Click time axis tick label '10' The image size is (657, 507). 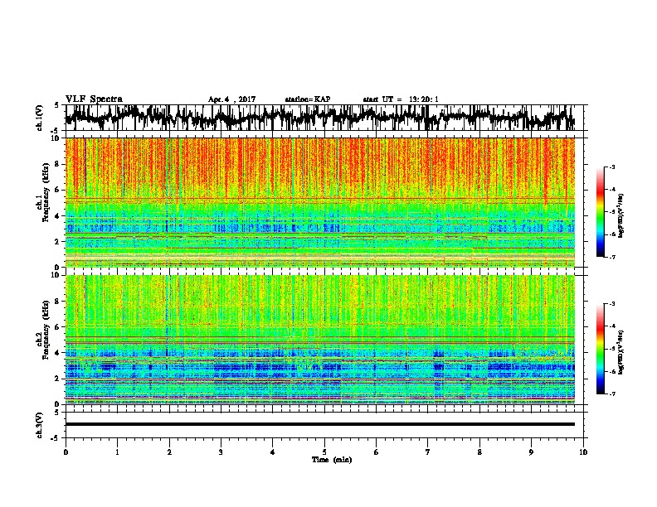tap(583, 452)
